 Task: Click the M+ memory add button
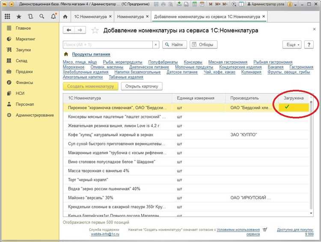217,4
